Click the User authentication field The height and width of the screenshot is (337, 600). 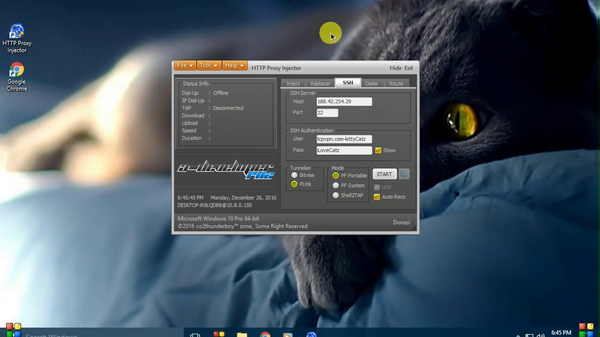coord(344,139)
